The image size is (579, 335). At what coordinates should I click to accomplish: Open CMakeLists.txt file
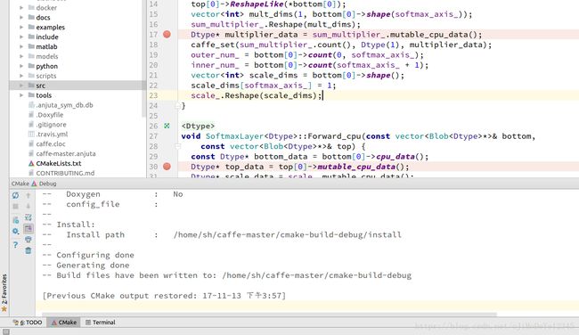pos(58,163)
